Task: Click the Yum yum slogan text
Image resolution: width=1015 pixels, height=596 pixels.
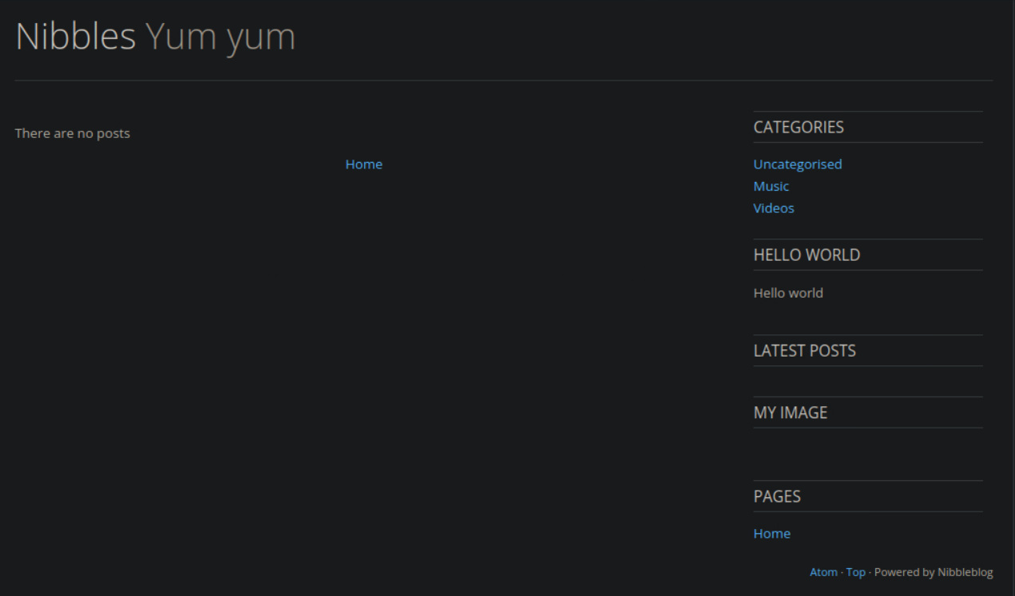Action: pyautogui.click(x=220, y=37)
